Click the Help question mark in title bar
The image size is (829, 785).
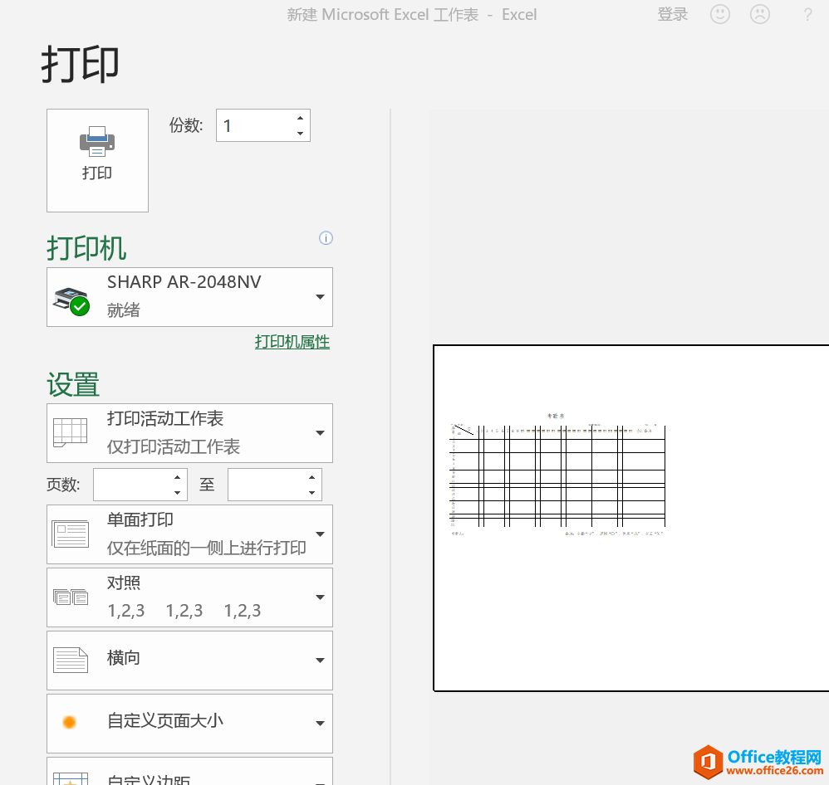tap(807, 14)
